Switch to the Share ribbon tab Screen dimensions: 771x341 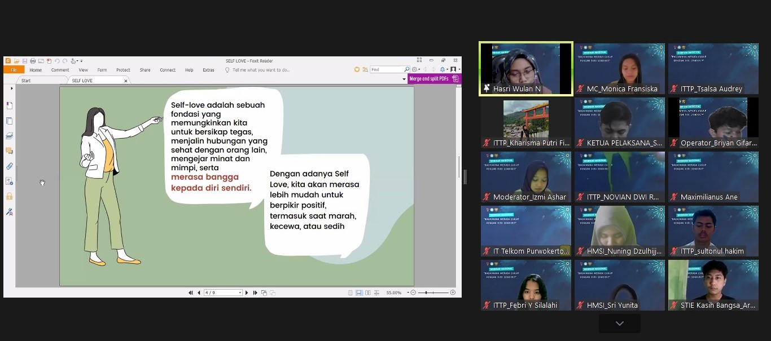(x=145, y=70)
